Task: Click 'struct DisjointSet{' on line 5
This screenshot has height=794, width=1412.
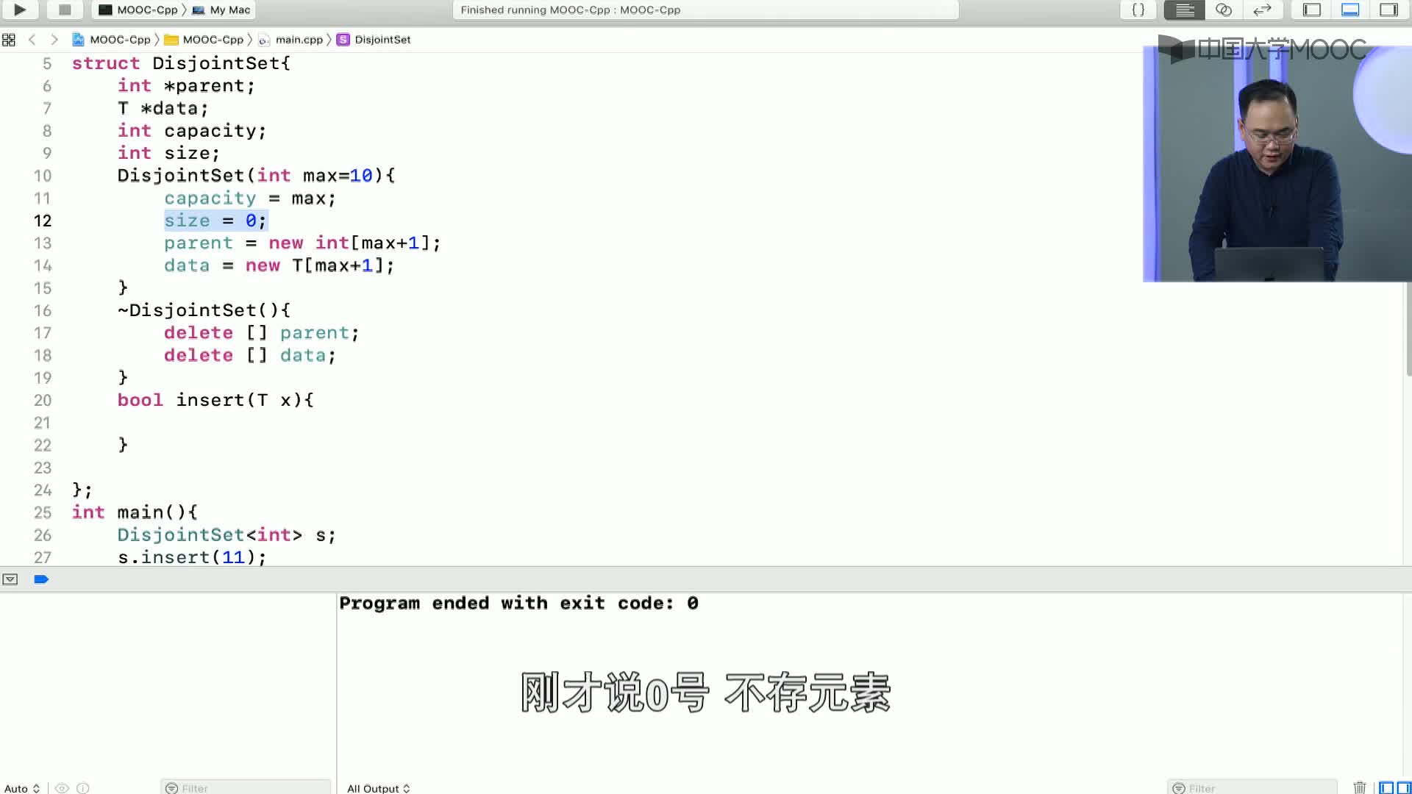Action: pos(181,63)
